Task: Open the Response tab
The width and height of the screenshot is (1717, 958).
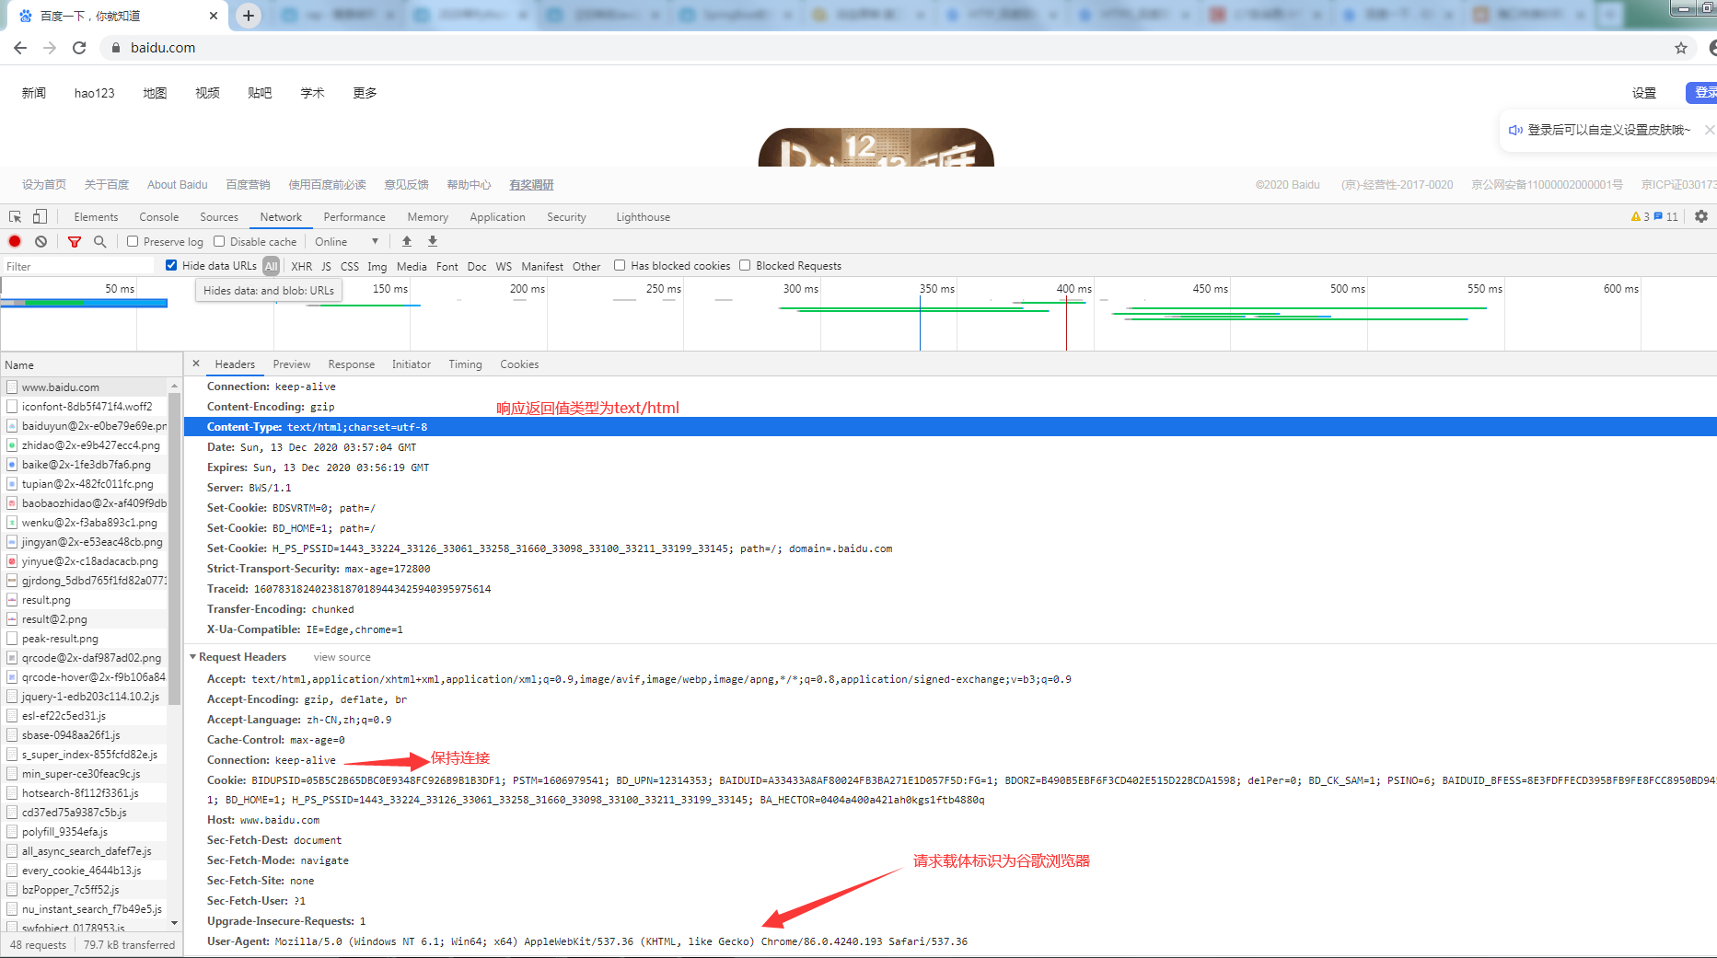Action: pos(352,364)
